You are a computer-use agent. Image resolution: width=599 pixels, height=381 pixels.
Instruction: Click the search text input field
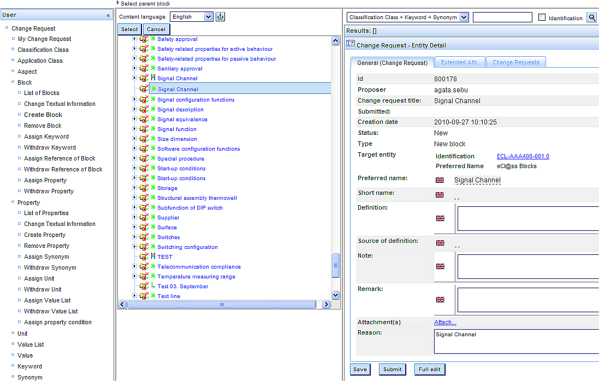point(502,17)
